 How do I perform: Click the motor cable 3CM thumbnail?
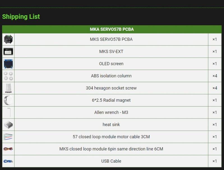pos(8,137)
